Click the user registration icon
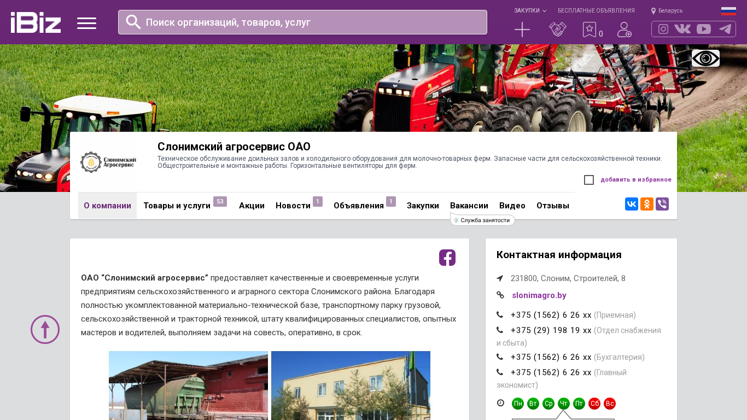 click(x=625, y=30)
